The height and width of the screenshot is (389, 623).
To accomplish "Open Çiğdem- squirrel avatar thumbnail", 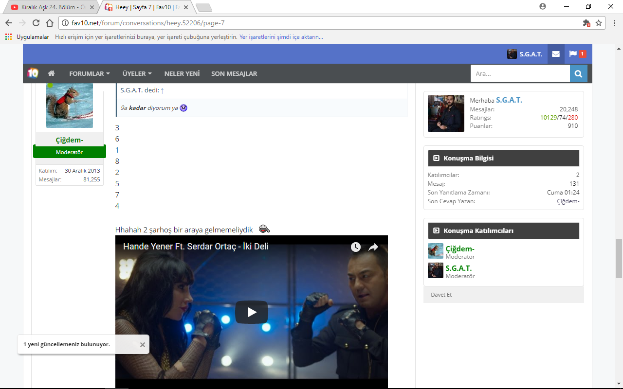I will click(x=69, y=105).
